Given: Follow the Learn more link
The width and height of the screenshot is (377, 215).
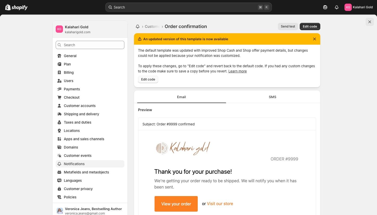Looking at the screenshot, I should coord(237,71).
